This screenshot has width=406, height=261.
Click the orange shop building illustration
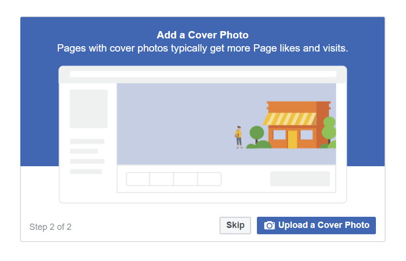297,125
